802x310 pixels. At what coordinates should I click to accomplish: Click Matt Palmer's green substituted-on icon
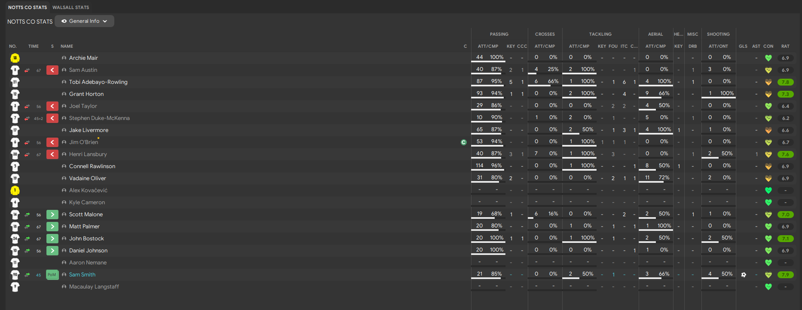tap(52, 227)
